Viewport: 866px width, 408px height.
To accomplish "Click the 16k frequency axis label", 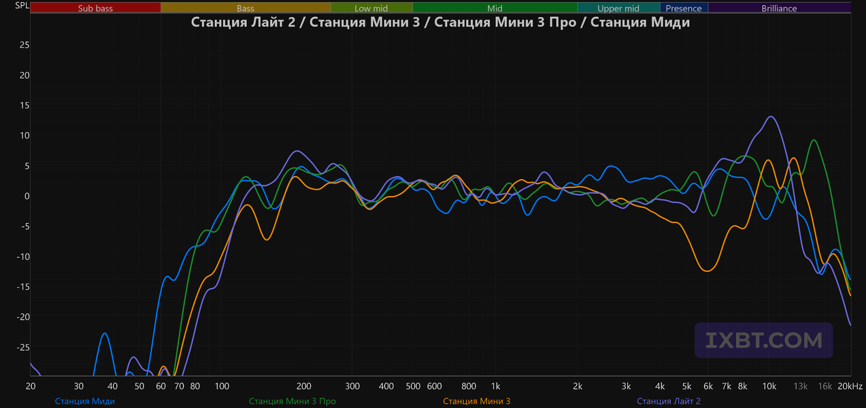I will 825,386.
